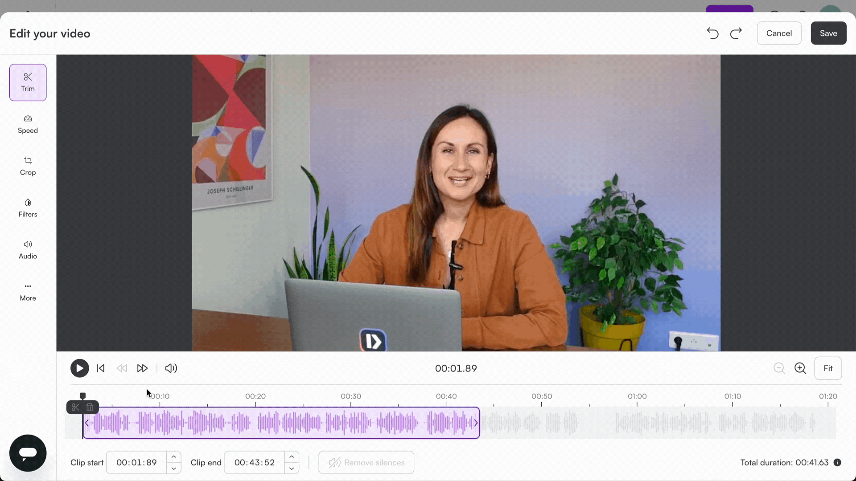Increase Clip start time with the up stepper
The height and width of the screenshot is (481, 856).
[174, 457]
